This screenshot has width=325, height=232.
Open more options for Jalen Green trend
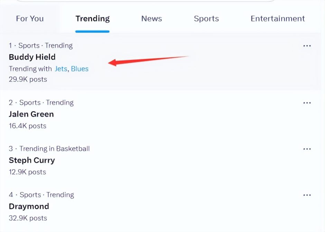pyautogui.click(x=307, y=103)
